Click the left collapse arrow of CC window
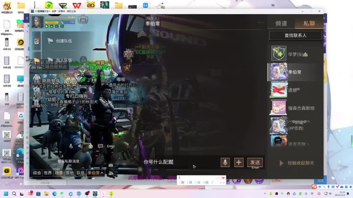The image size is (353, 198). [27, 18]
